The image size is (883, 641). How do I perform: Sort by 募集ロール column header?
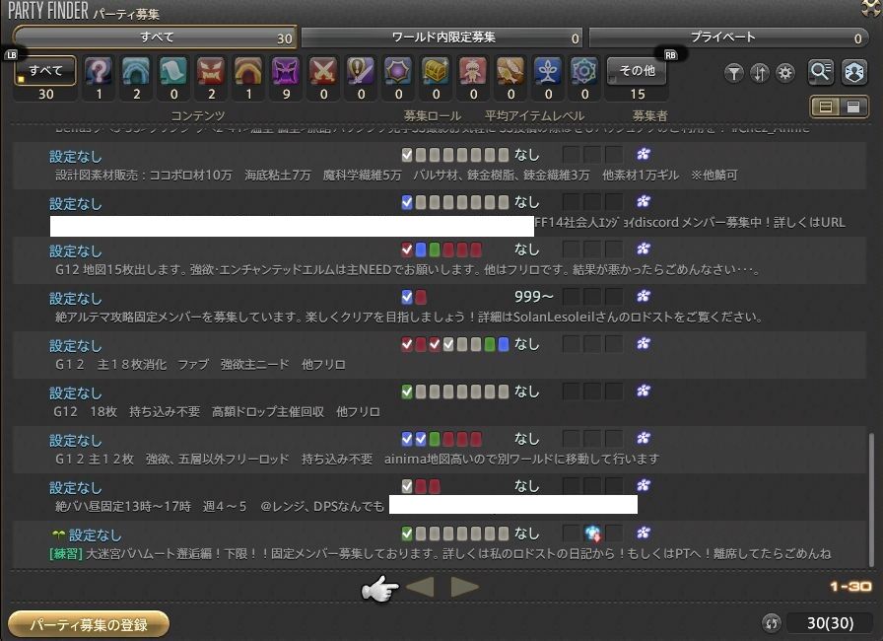pyautogui.click(x=433, y=115)
